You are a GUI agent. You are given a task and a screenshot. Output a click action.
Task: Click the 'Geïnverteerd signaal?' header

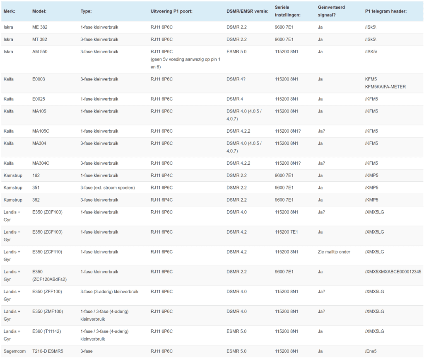pos(331,11)
